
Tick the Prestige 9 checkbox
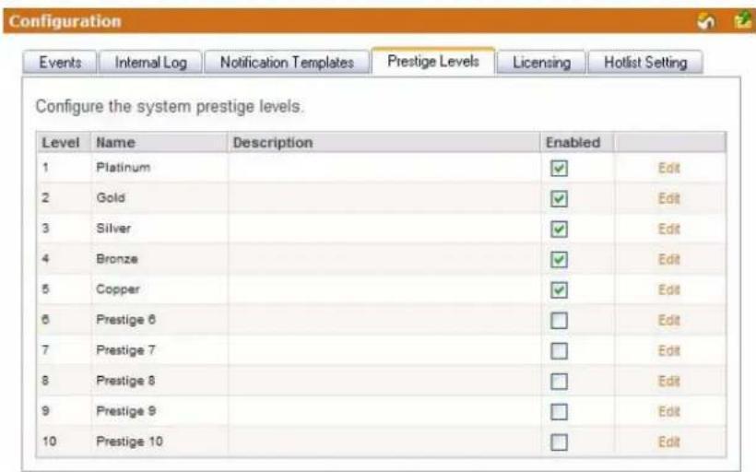coord(559,412)
